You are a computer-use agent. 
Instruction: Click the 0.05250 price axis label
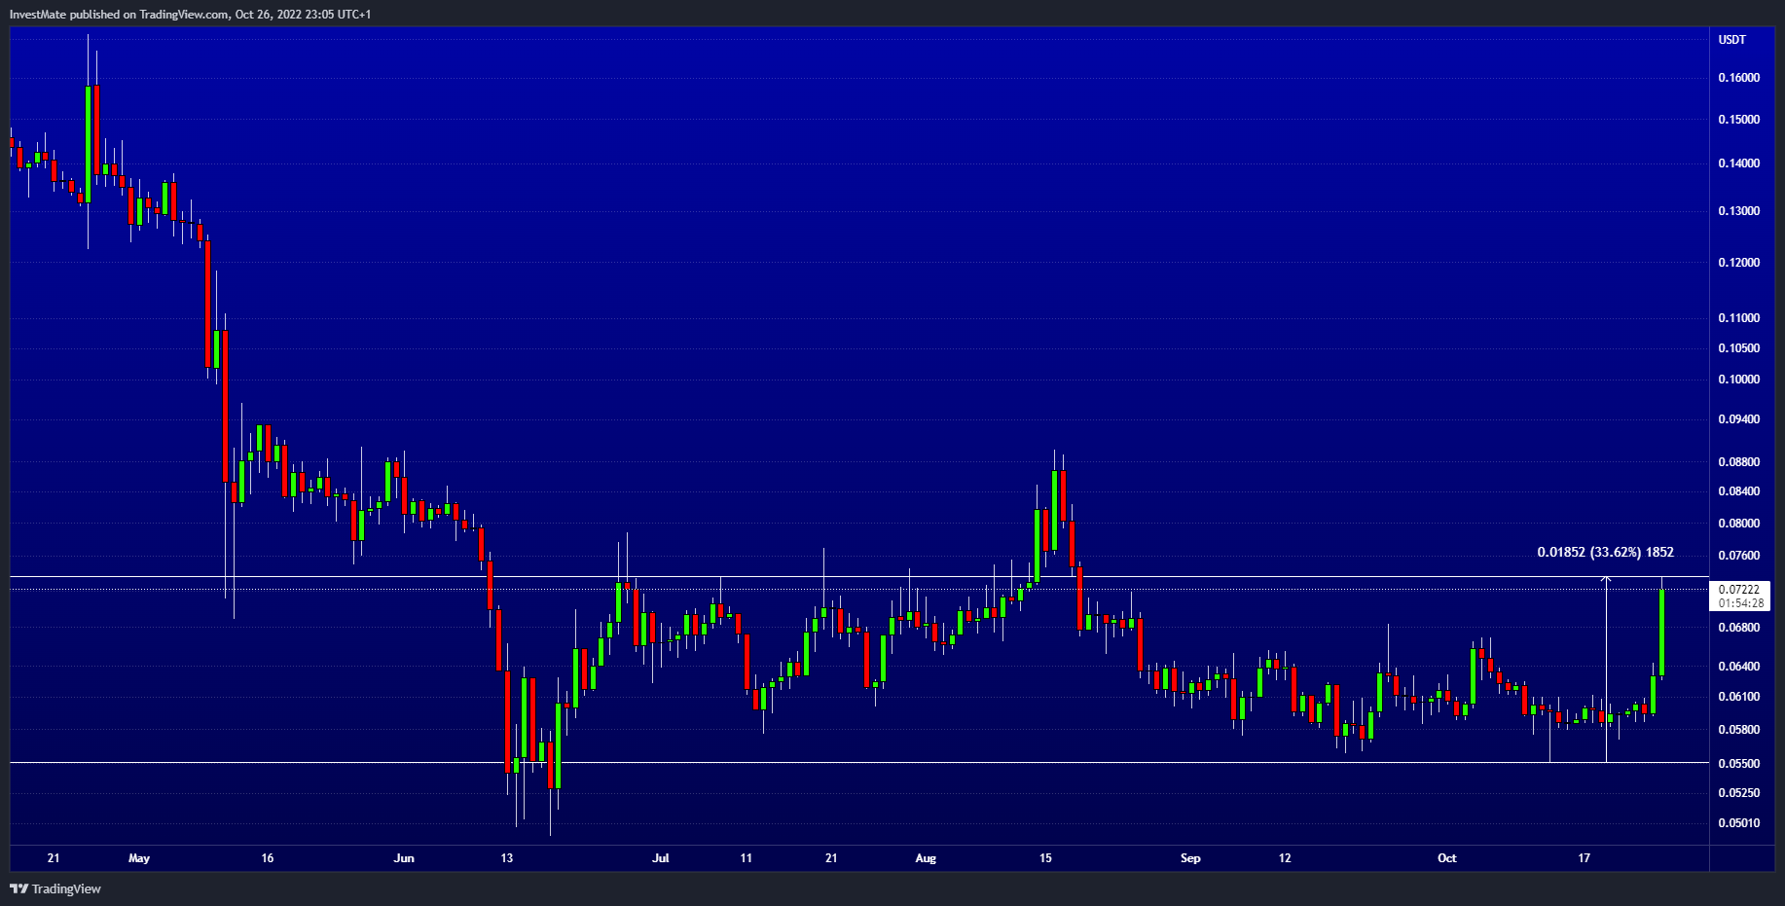(x=1739, y=793)
